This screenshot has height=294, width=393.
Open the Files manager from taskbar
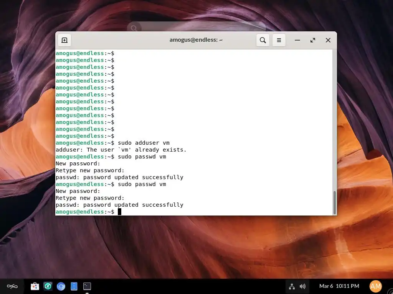pos(74,286)
